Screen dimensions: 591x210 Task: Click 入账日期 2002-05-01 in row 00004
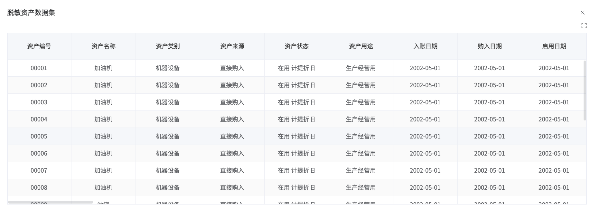[425, 119]
